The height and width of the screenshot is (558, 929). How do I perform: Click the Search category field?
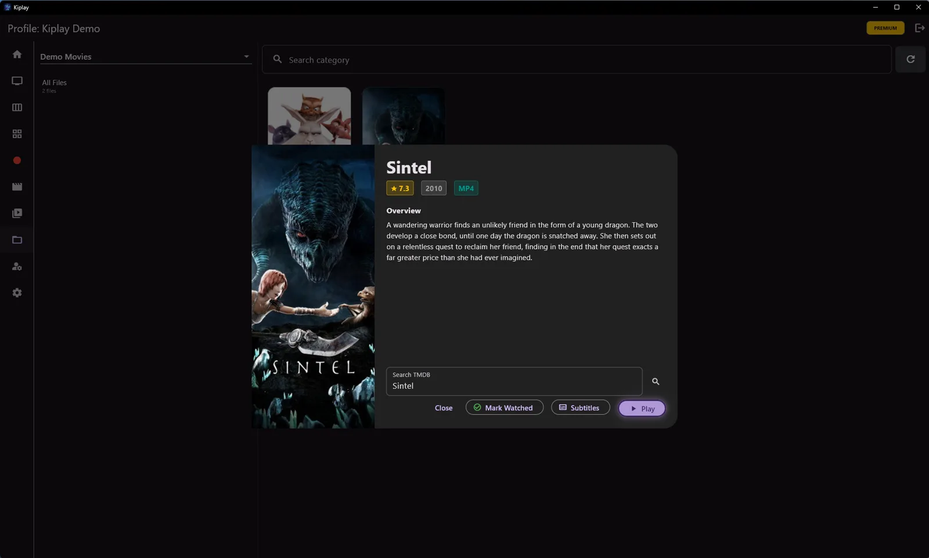[577, 60]
